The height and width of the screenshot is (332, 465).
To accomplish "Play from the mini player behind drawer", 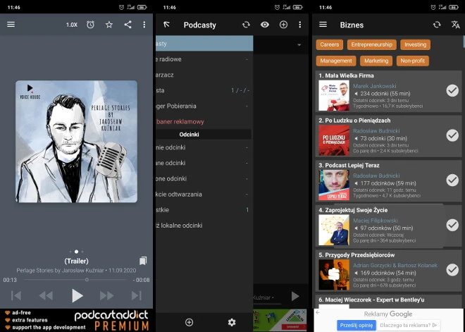I will (x=294, y=296).
